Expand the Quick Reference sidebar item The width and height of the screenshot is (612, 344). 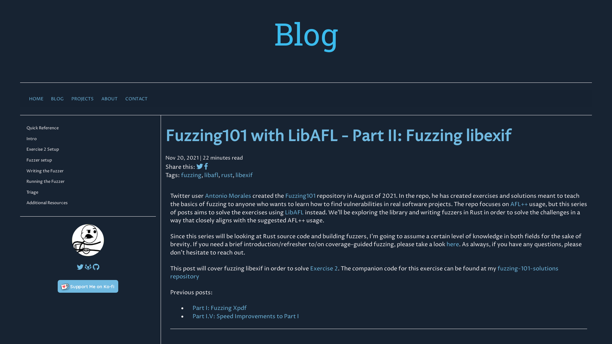pyautogui.click(x=42, y=127)
